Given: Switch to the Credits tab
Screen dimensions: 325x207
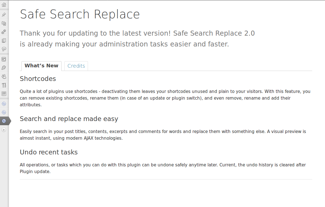Looking at the screenshot, I should coord(76,66).
